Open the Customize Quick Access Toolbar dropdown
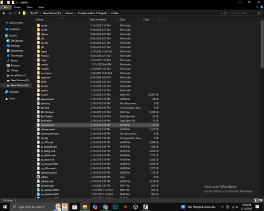 coord(17,3)
